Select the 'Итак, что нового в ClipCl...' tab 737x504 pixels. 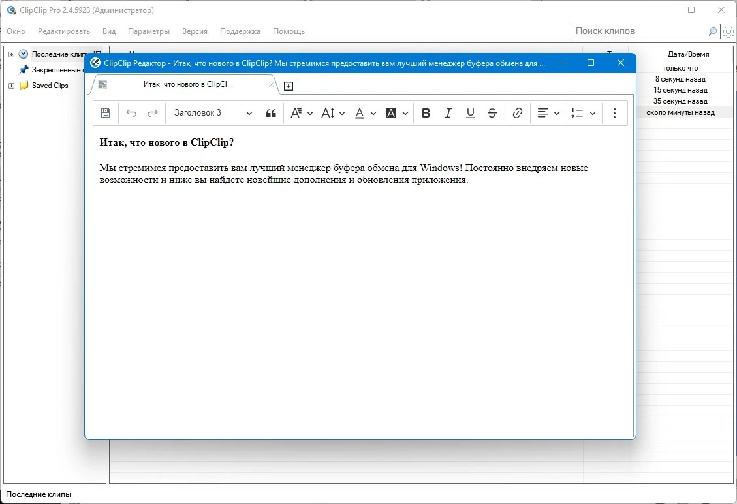tap(188, 84)
